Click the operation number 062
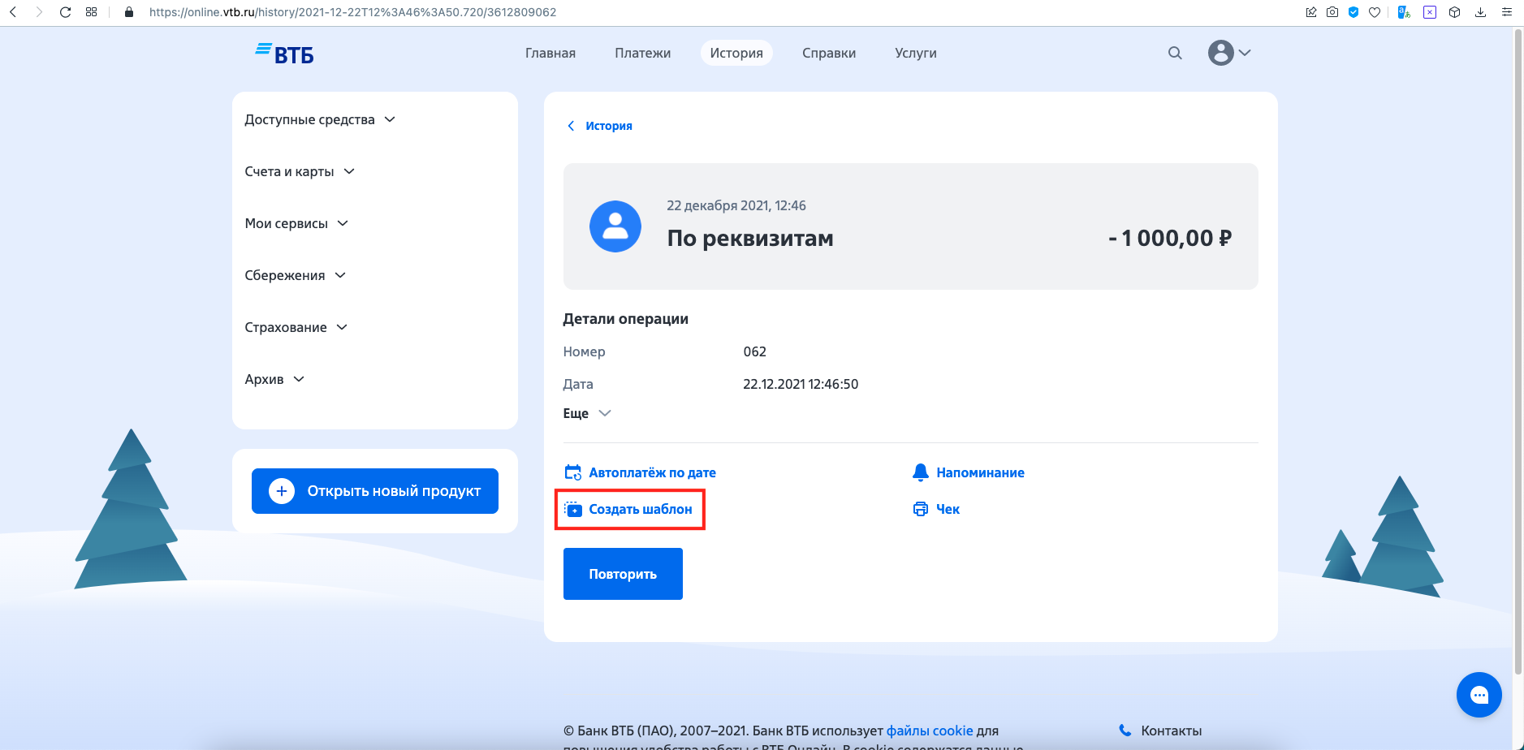Image resolution: width=1524 pixels, height=750 pixels. coord(754,351)
